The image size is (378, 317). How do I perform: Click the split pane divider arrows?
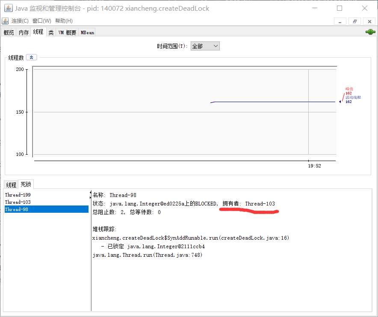coord(91,195)
